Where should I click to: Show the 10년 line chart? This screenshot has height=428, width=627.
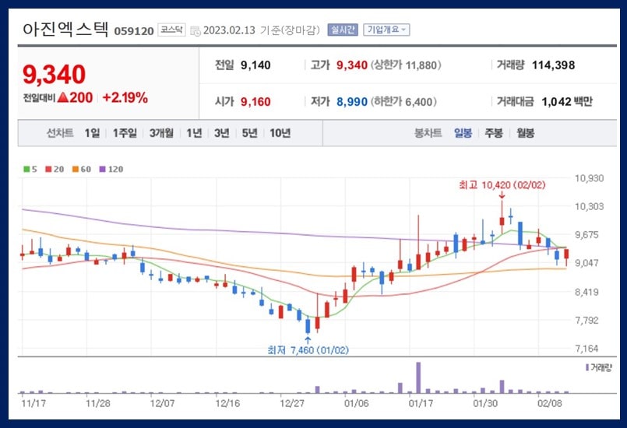click(280, 133)
